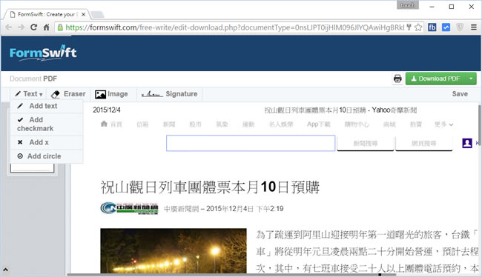Click App下載 in the document nav
The image size is (482, 277).
pos(318,124)
